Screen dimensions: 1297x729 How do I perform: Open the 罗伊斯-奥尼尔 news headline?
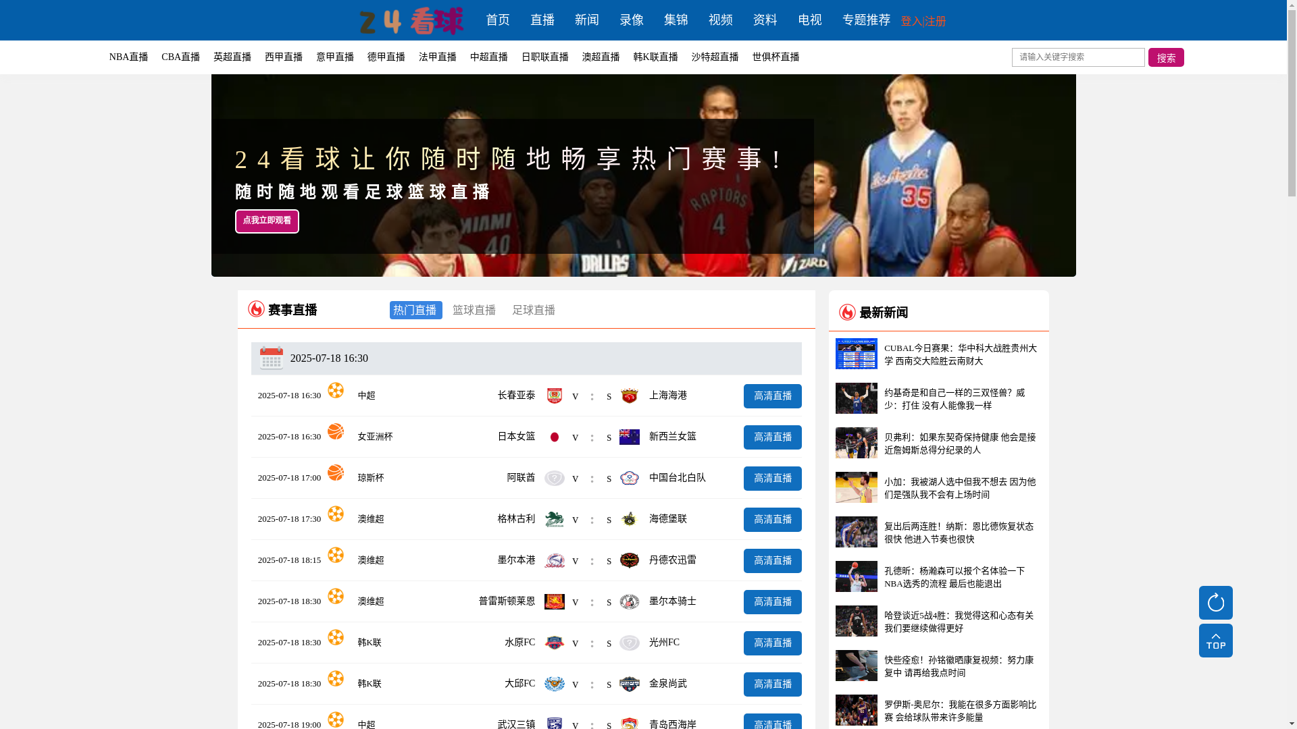coord(961,711)
